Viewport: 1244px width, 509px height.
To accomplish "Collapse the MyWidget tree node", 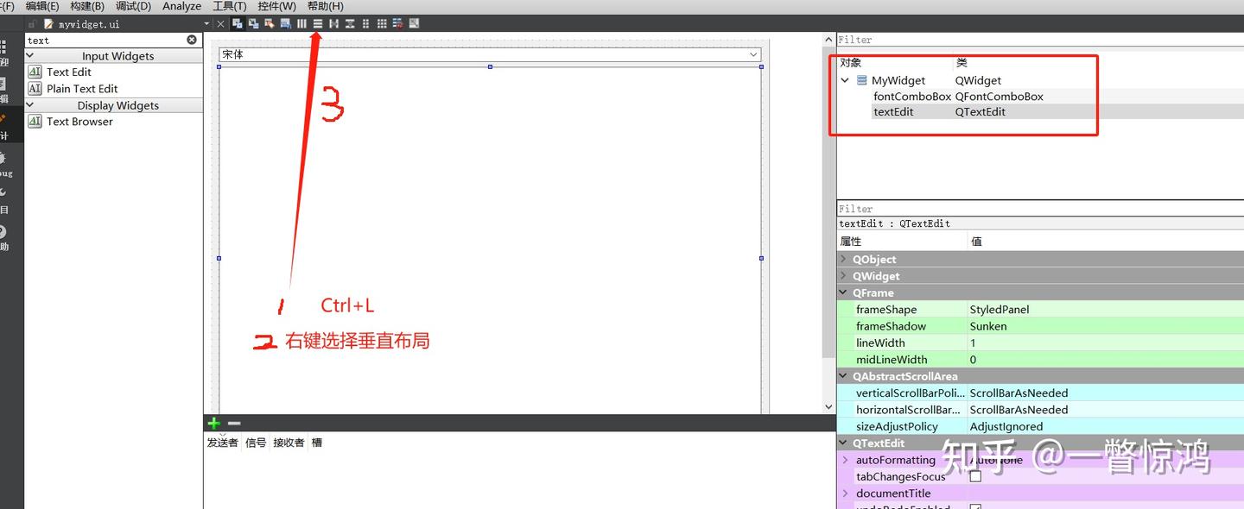I will tap(846, 80).
